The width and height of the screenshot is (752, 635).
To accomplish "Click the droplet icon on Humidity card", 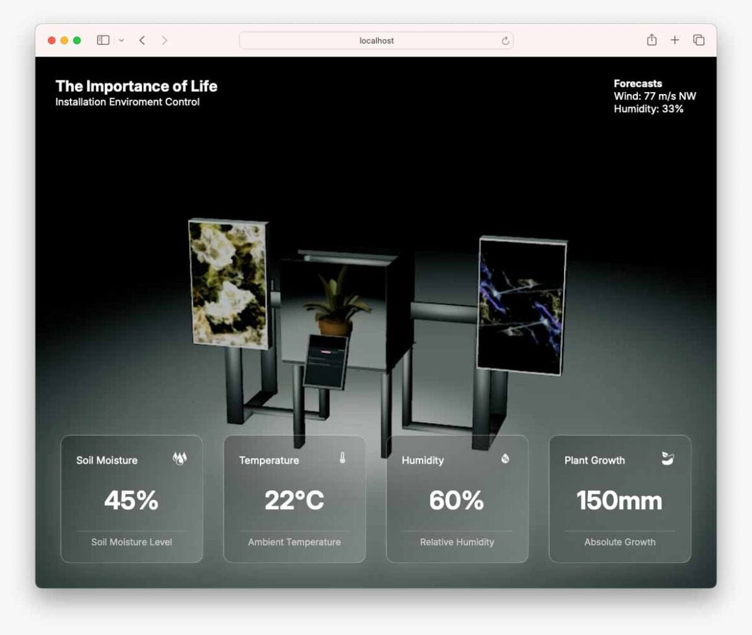I will (x=505, y=459).
